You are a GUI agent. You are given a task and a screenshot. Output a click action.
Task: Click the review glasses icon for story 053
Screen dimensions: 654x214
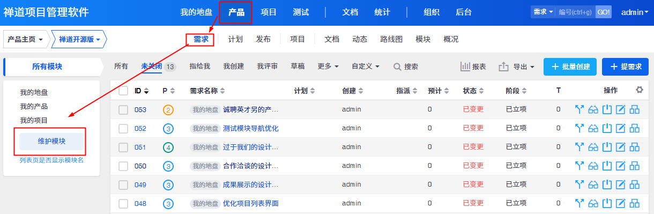pos(593,110)
